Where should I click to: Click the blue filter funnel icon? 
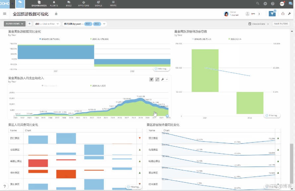pos(272,14)
